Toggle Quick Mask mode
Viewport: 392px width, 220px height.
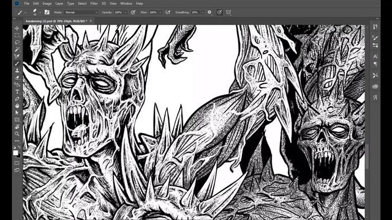17,163
